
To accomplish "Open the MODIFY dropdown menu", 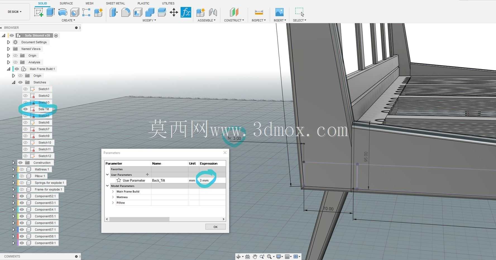I will [x=149, y=20].
